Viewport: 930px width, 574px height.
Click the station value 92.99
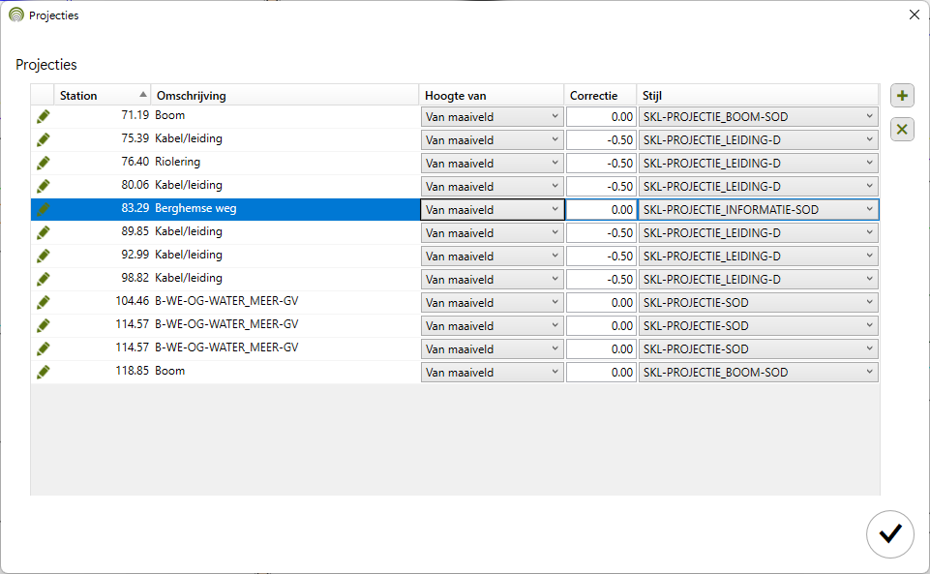tap(135, 255)
